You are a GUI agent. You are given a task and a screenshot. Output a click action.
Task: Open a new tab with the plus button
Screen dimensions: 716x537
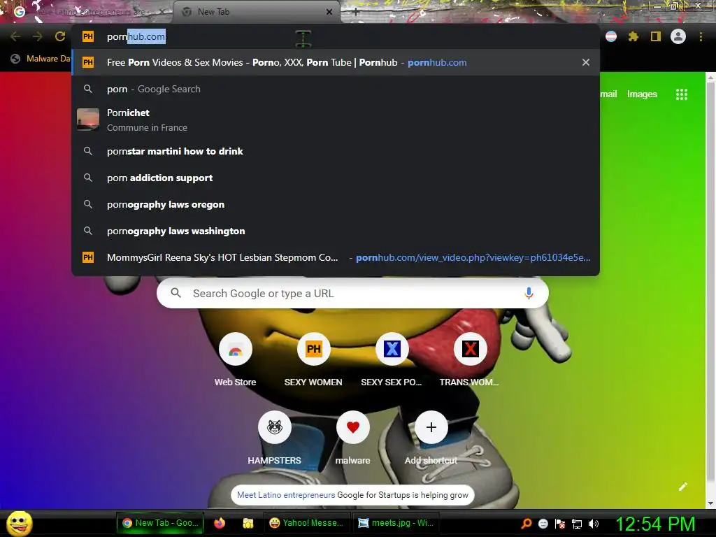(356, 12)
